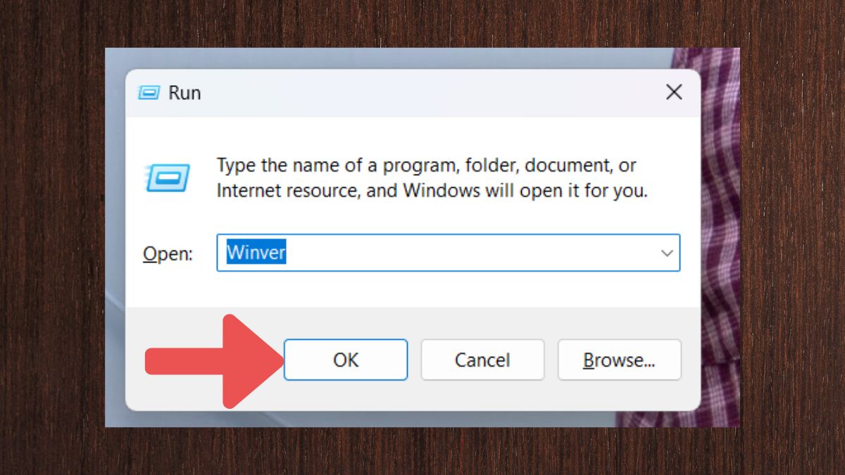Click empty title bar area of Run dialog
The width and height of the screenshot is (845, 475).
423,93
